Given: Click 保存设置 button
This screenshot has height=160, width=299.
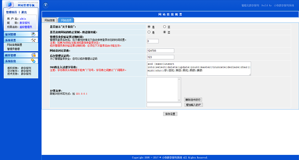Looking at the screenshot, I should (170, 114).
